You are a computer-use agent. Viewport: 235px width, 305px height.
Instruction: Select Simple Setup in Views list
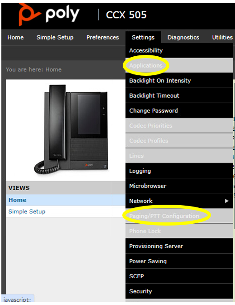[x=66, y=212]
